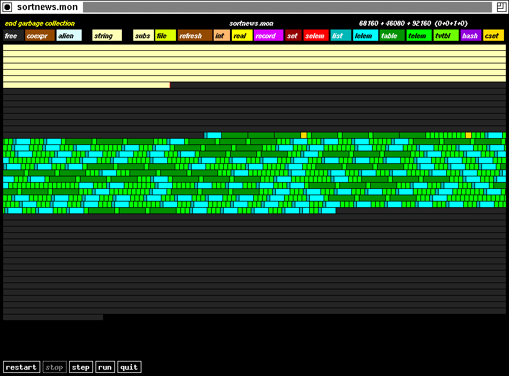
Task: Select the free legend swatch
Action: pos(13,36)
